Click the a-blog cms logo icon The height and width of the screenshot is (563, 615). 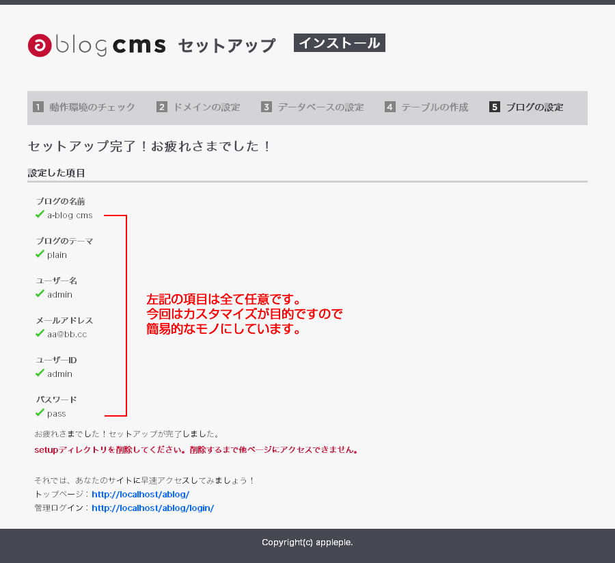pyautogui.click(x=40, y=45)
